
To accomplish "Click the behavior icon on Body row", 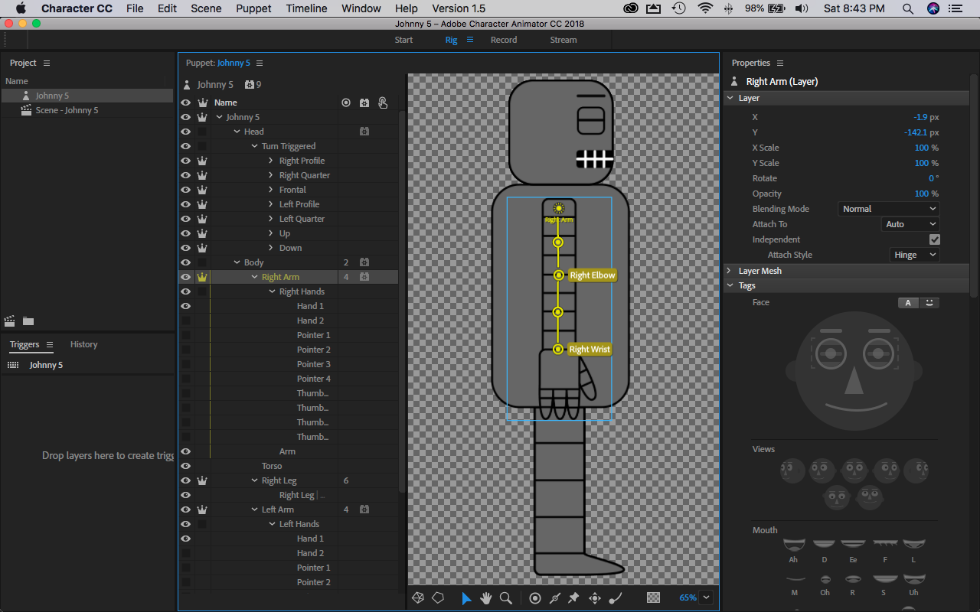I will point(364,262).
